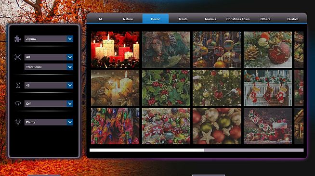The height and width of the screenshot is (176, 315).
Task: Switch to the Animals tab
Action: [x=210, y=19]
